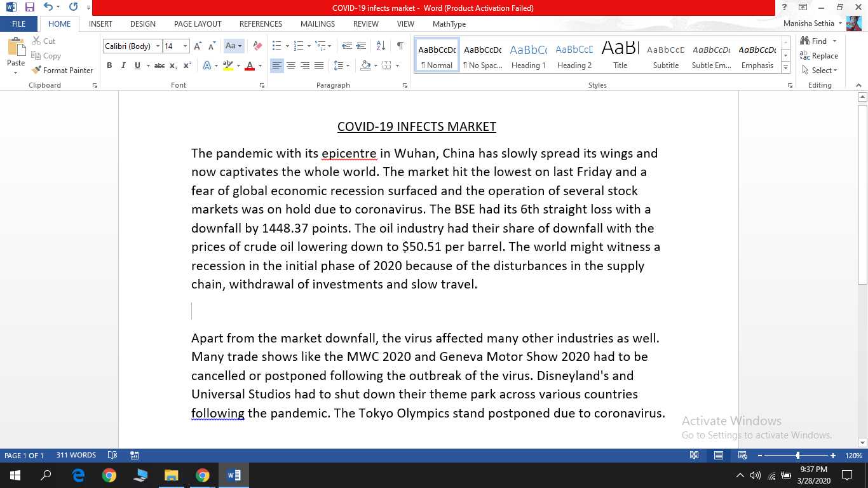Click Replace in the Editing group
The height and width of the screenshot is (488, 868).
820,56
